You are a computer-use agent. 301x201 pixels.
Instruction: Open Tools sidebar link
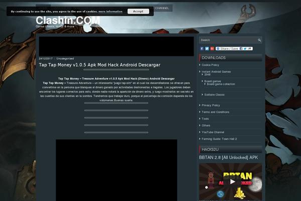(x=205, y=119)
